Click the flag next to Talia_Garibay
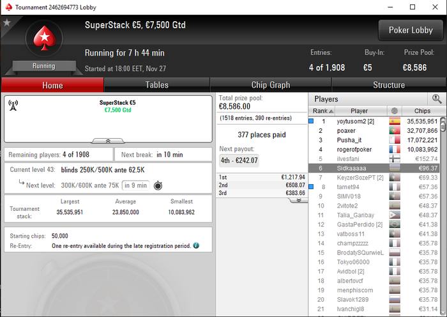This screenshot has height=317, width=447. tap(395, 215)
